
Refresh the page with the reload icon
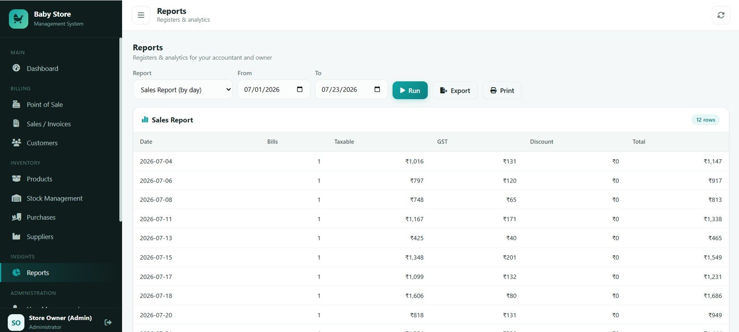coord(721,15)
